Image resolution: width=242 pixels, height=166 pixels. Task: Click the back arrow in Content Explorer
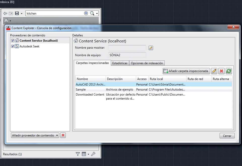[5, 14]
